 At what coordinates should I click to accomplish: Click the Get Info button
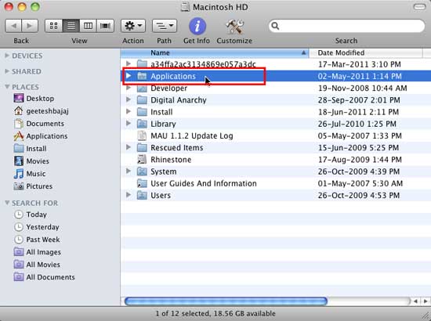tap(197, 27)
